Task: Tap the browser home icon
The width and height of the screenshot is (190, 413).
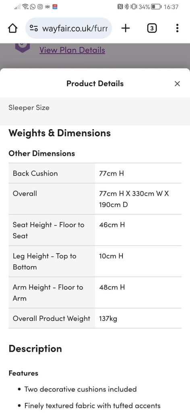Action: [12, 28]
